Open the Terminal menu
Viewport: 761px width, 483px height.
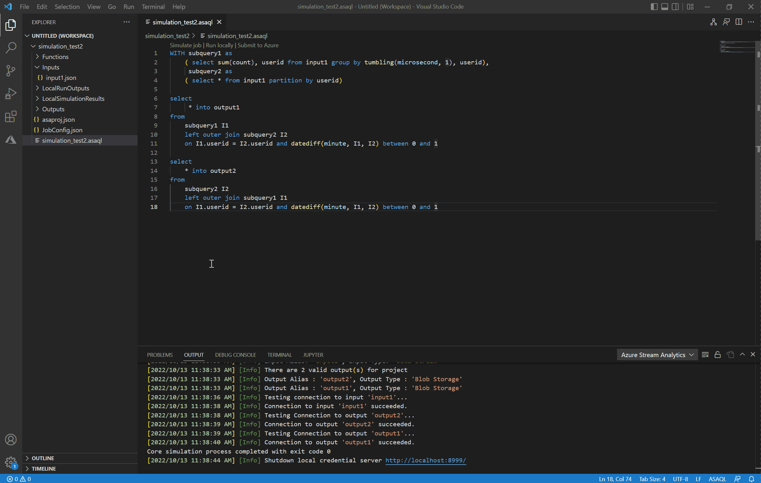click(x=153, y=7)
